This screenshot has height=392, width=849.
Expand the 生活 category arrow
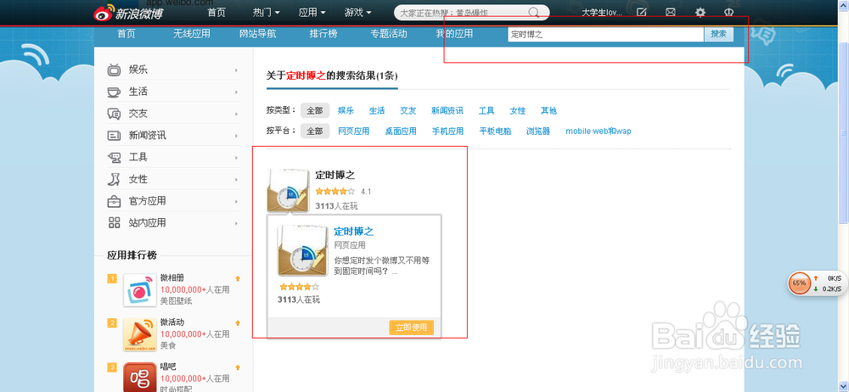point(237,92)
